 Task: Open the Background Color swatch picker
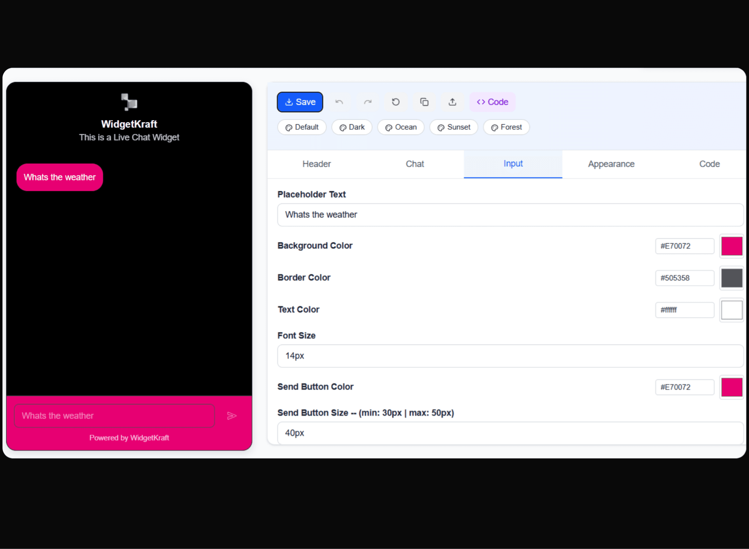[731, 246]
